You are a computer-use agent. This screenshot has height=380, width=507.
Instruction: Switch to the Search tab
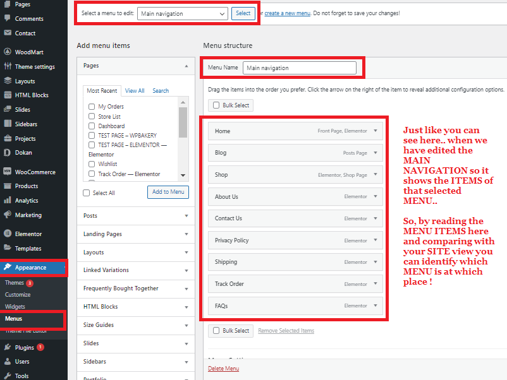161,91
